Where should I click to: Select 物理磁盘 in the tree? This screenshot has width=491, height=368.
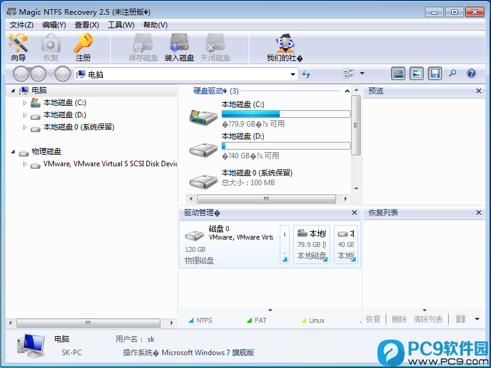(47, 152)
